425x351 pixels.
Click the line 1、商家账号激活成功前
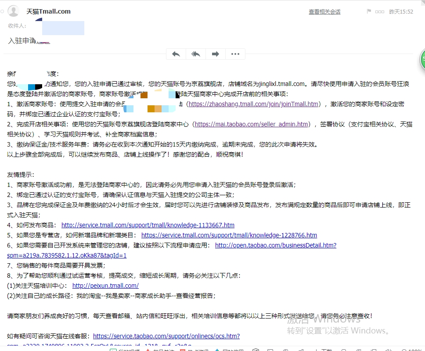click(x=151, y=185)
